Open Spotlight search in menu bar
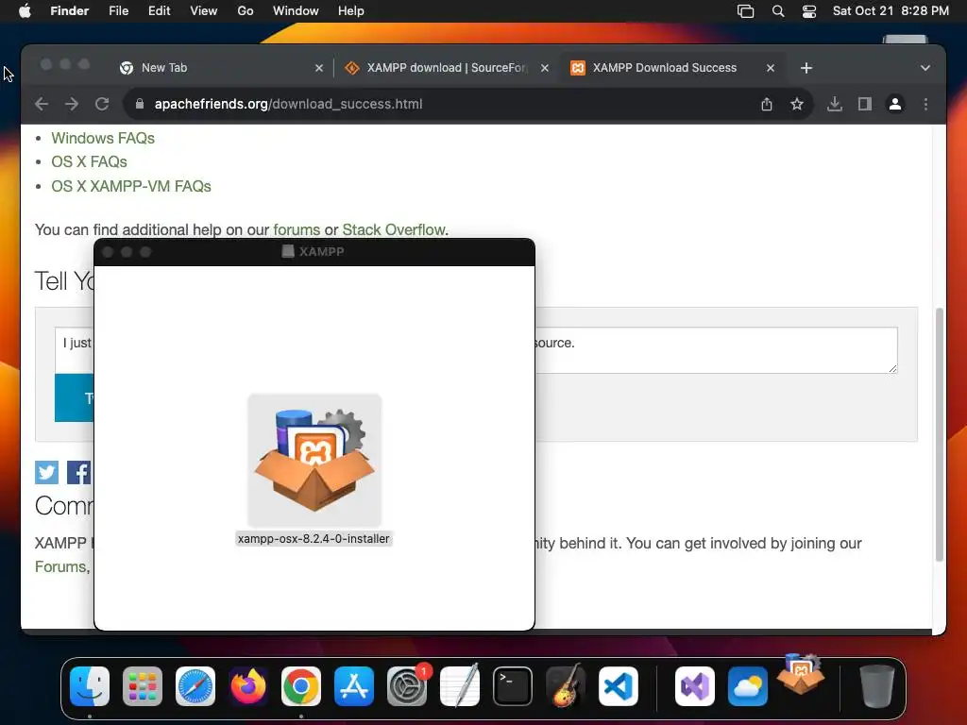This screenshot has width=967, height=725. [x=778, y=11]
